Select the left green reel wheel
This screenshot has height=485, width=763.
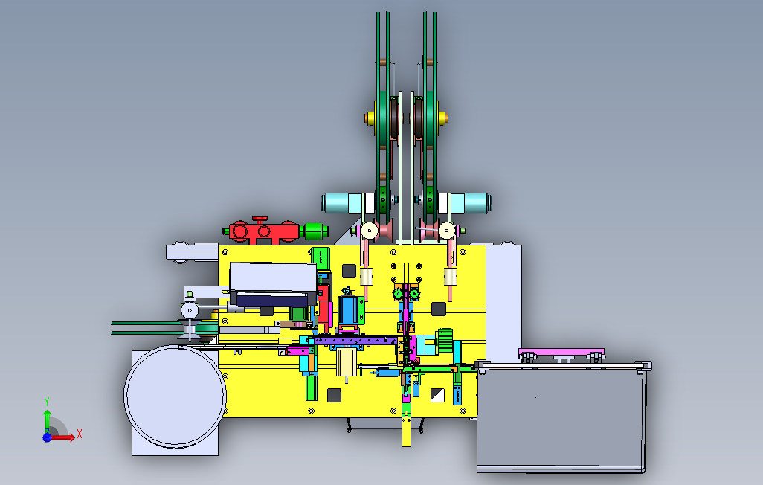pos(384,119)
